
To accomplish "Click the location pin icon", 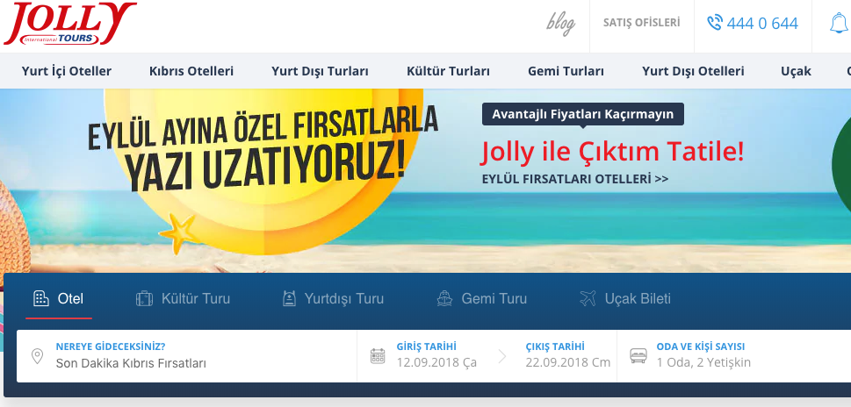I will pos(37,356).
